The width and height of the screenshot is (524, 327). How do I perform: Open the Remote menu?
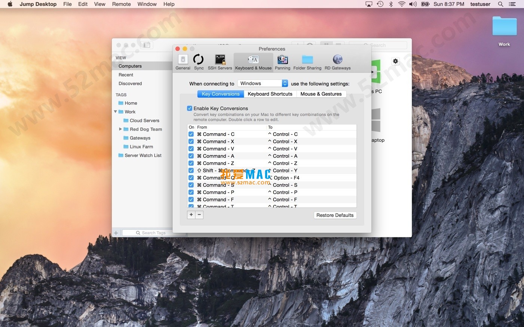click(121, 4)
